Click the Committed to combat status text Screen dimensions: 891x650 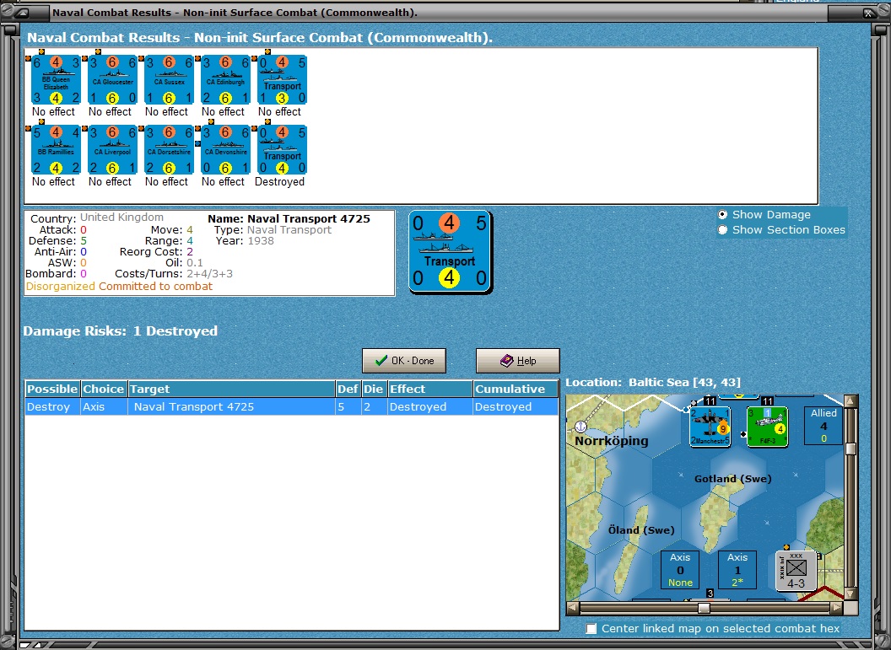coord(156,286)
